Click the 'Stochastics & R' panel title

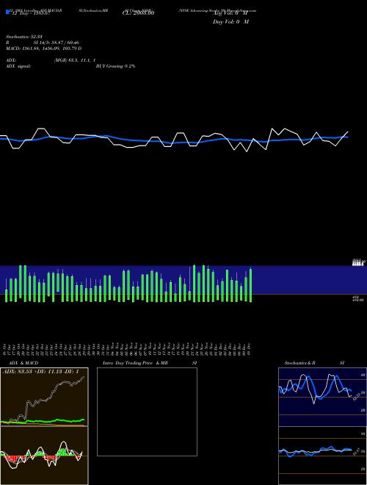299,363
